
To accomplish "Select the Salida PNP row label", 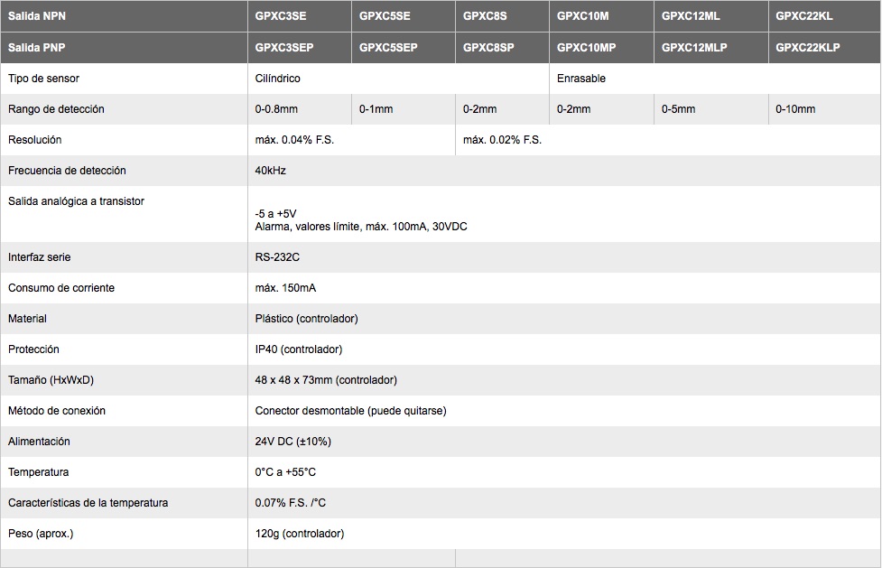I will point(124,47).
